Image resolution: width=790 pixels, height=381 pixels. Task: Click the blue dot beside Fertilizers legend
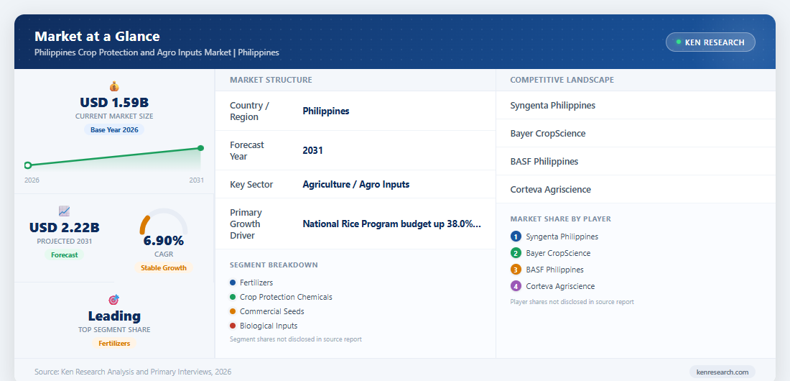pyautogui.click(x=232, y=283)
